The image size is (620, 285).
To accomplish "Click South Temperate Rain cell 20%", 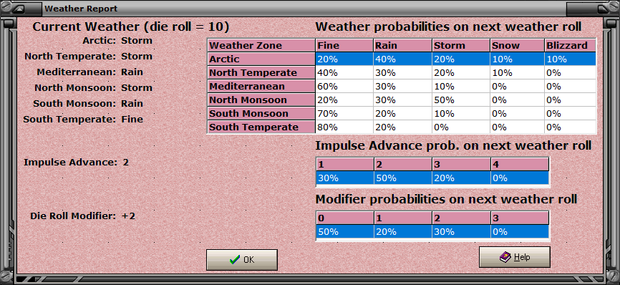I will [402, 127].
